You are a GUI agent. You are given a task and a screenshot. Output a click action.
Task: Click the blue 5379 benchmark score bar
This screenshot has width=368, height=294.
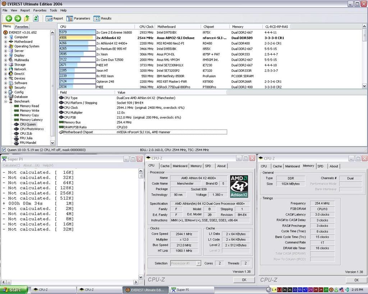point(77,32)
